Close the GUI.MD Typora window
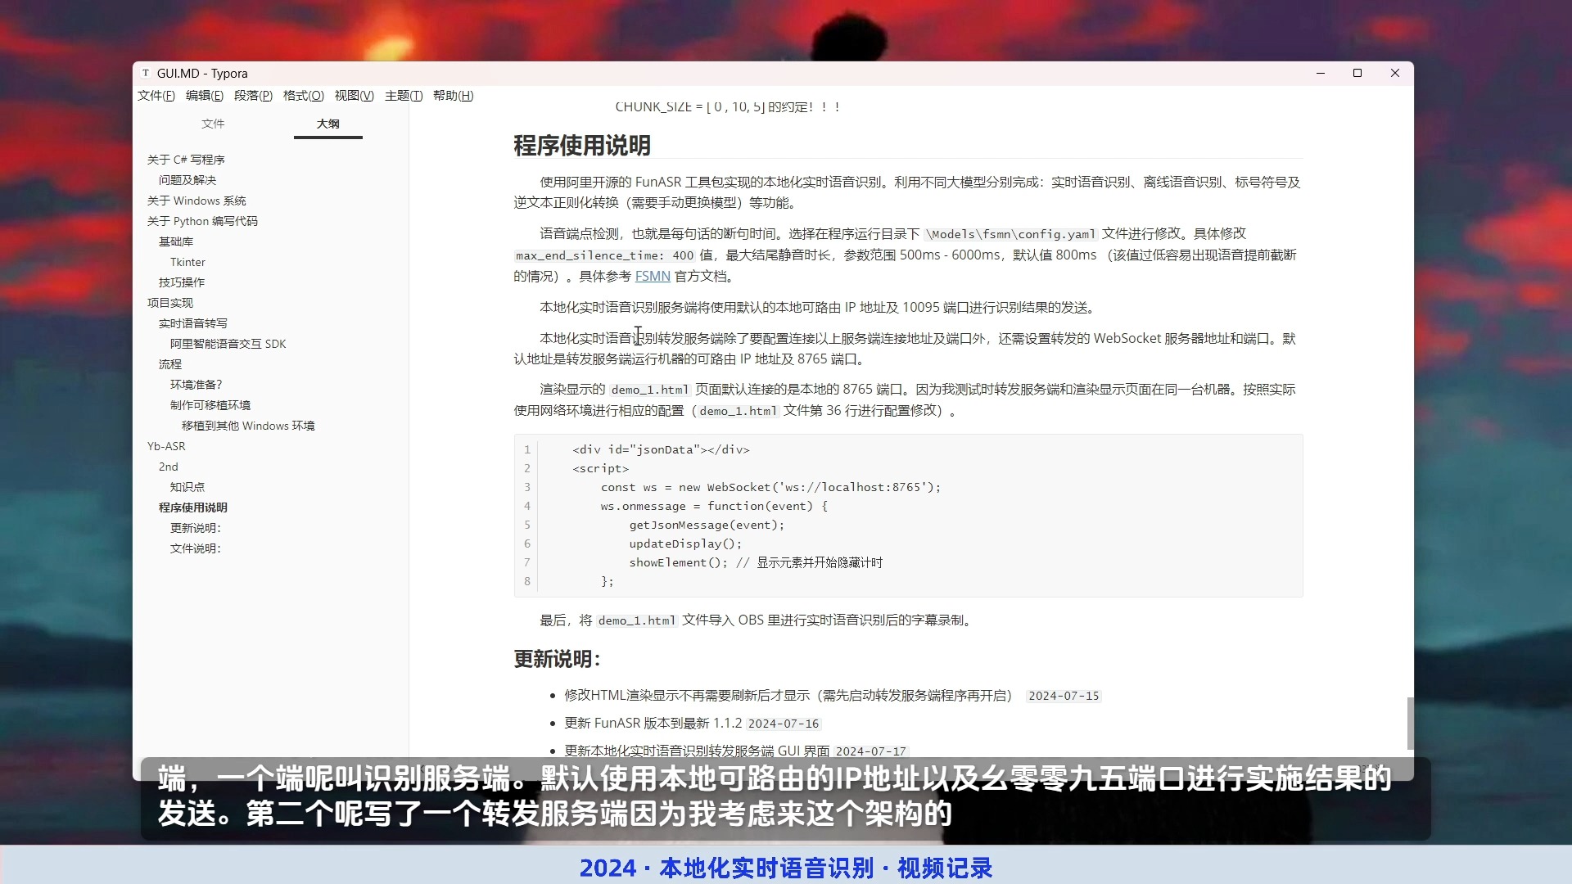 click(x=1395, y=73)
